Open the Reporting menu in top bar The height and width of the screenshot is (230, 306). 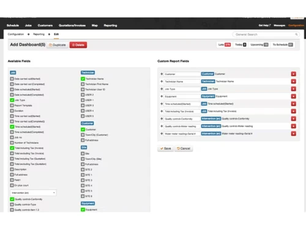click(x=110, y=25)
